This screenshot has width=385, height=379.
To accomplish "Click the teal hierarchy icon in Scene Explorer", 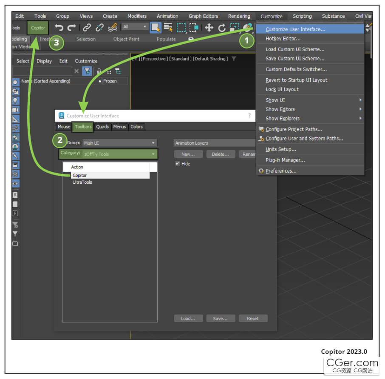I will (118, 71).
